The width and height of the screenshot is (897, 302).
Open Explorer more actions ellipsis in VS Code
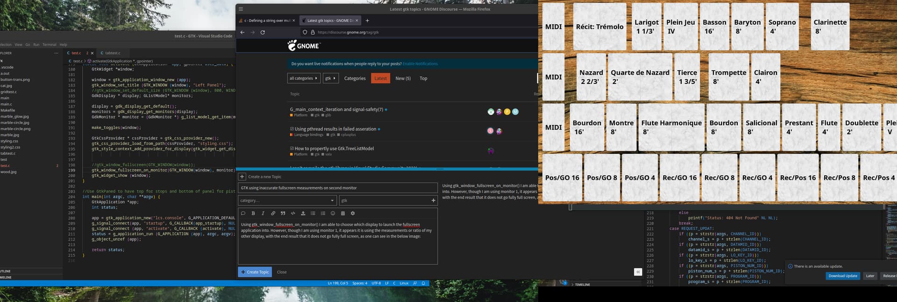[x=57, y=53]
